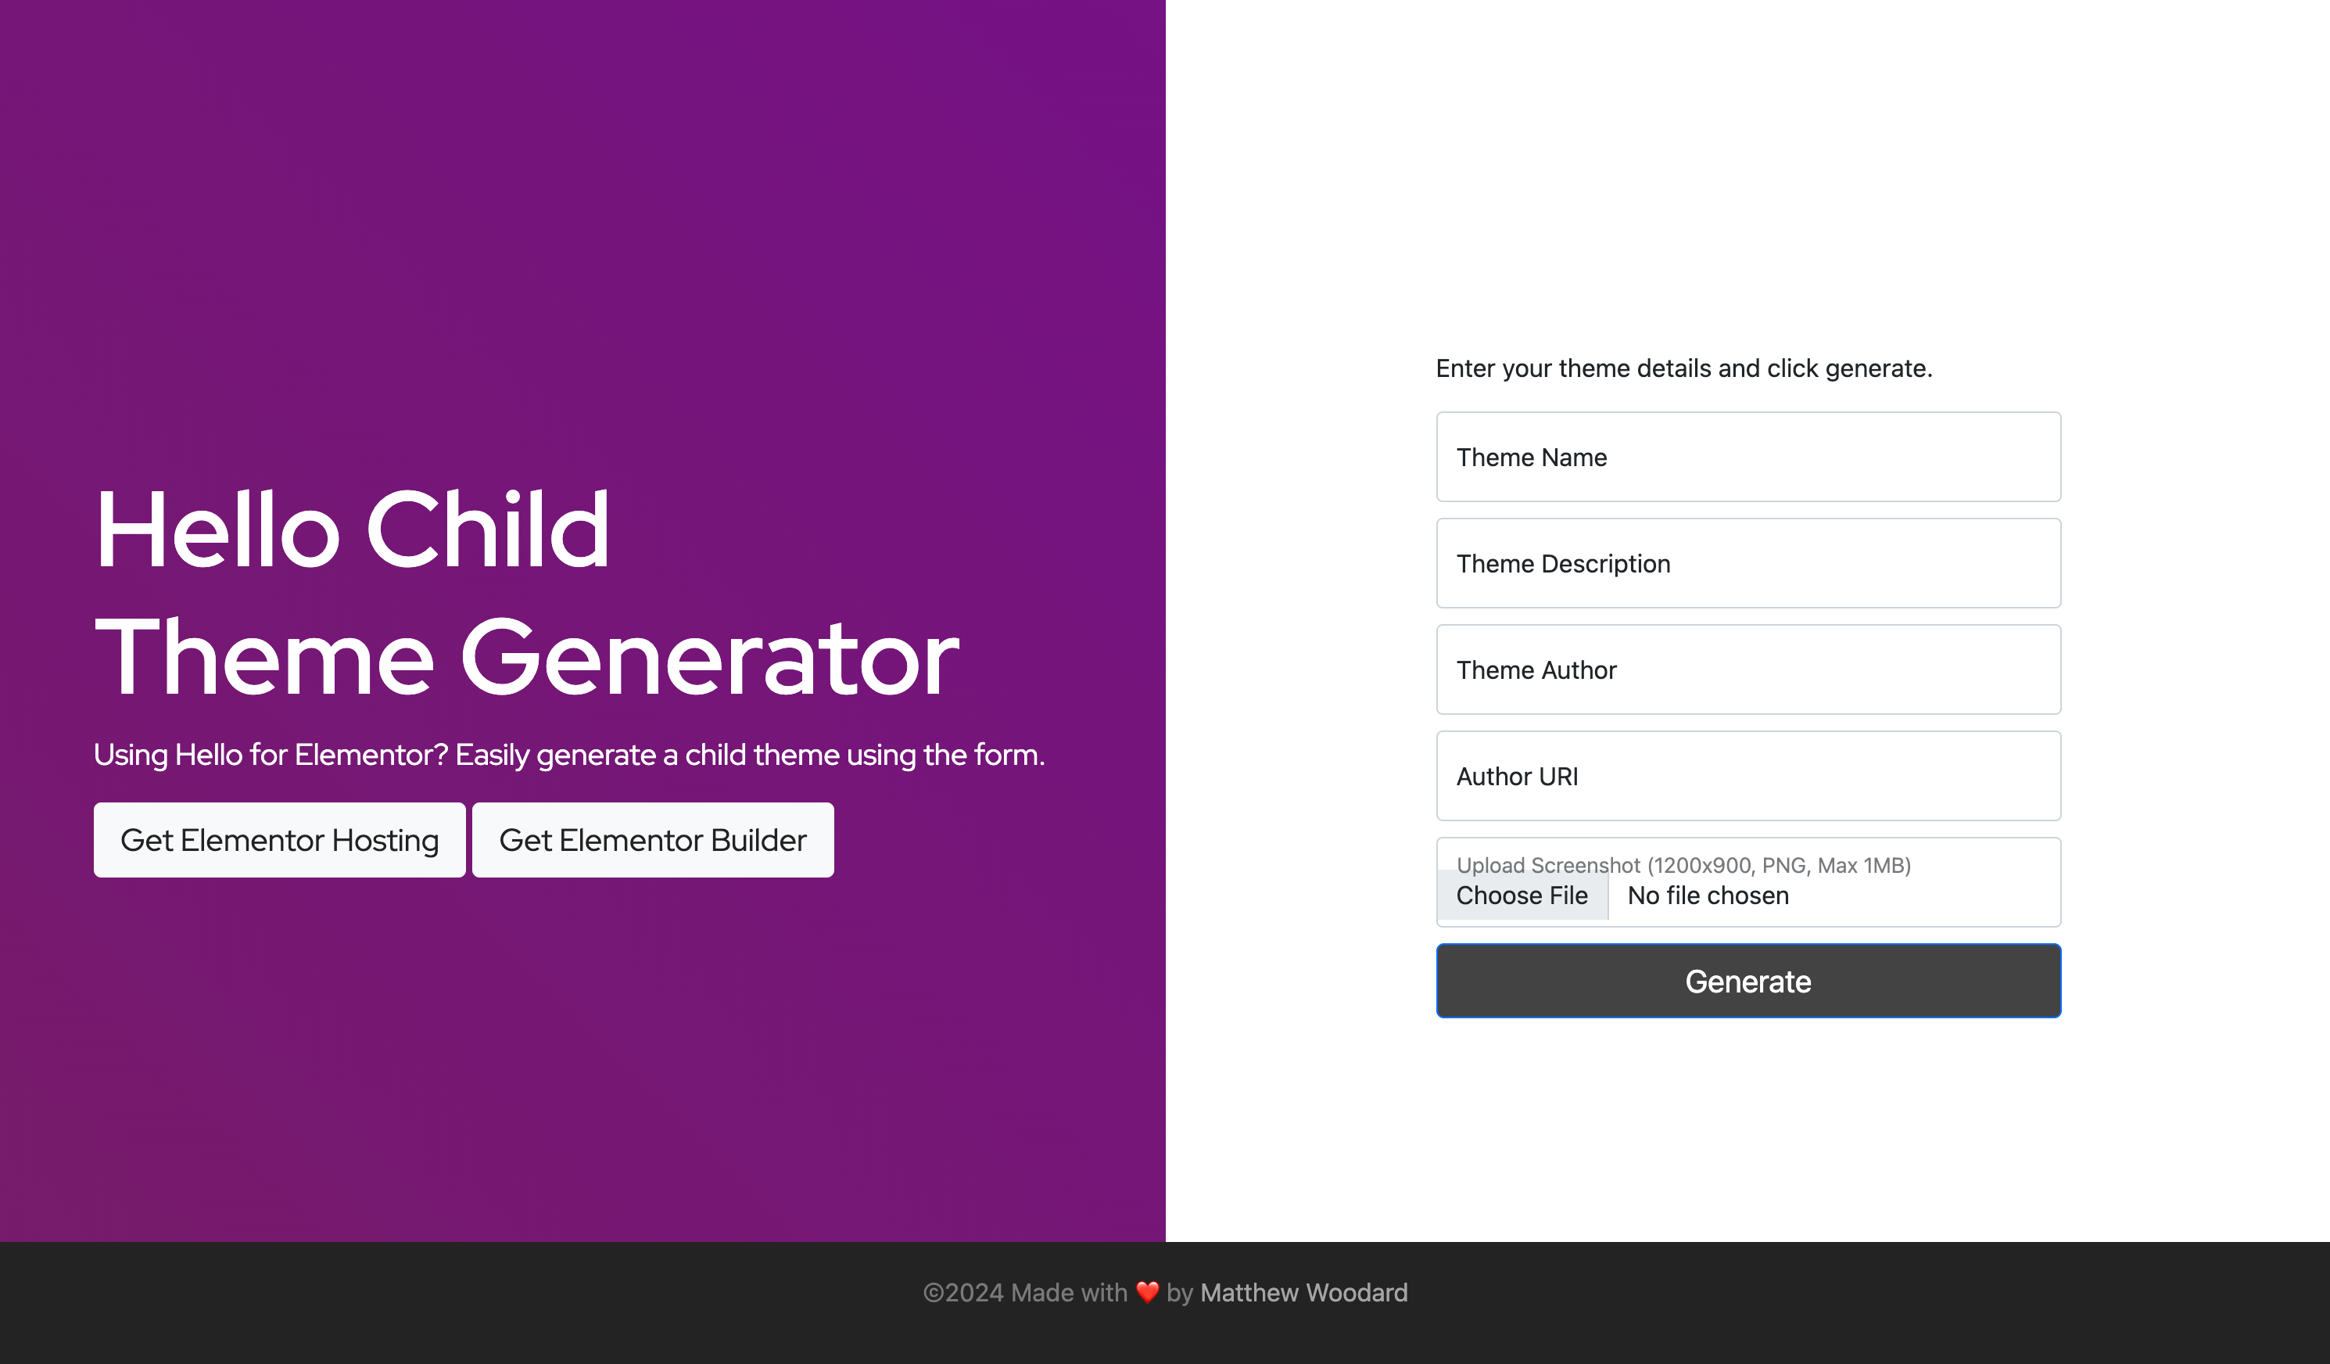
Task: Focus the Author URI input
Action: click(x=1747, y=776)
